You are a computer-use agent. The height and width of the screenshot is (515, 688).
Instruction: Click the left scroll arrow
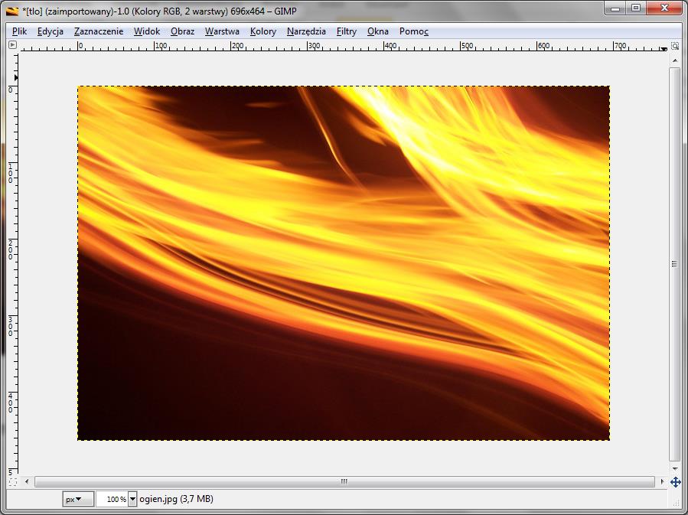pyautogui.click(x=26, y=481)
